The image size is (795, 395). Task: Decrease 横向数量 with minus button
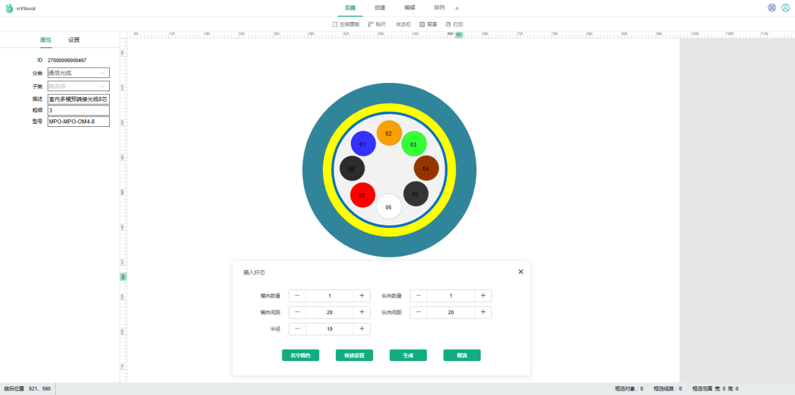297,296
